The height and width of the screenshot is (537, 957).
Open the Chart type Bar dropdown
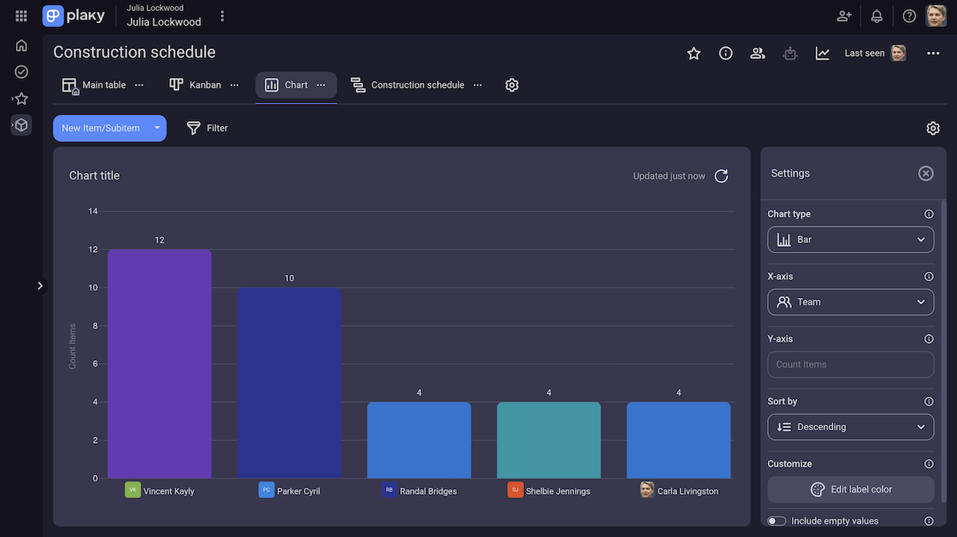pyautogui.click(x=850, y=240)
